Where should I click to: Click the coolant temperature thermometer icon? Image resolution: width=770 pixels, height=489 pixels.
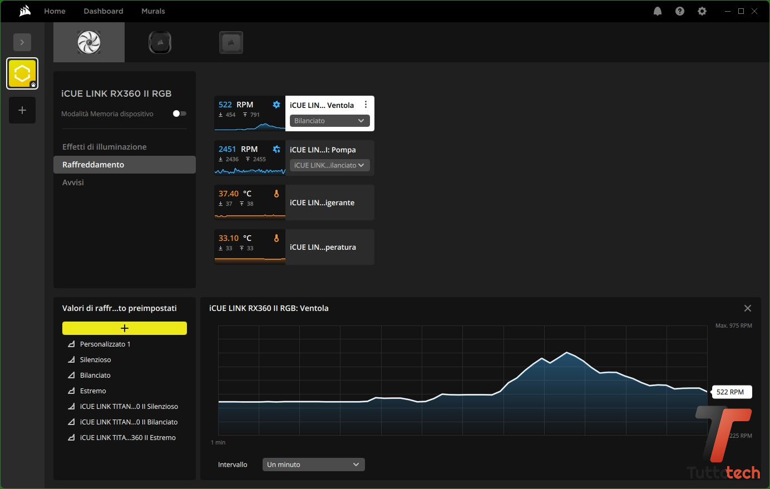pos(277,194)
